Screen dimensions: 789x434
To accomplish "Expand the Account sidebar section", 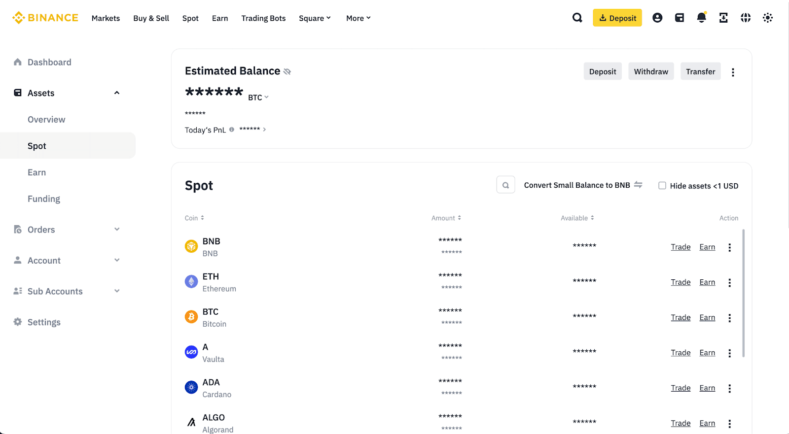I will click(x=117, y=260).
